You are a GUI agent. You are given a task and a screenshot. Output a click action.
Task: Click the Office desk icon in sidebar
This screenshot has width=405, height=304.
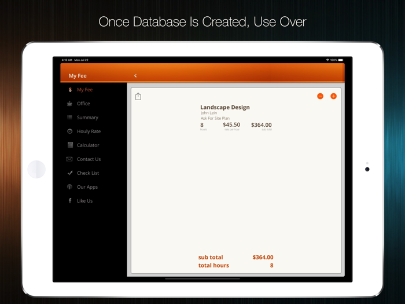point(70,104)
